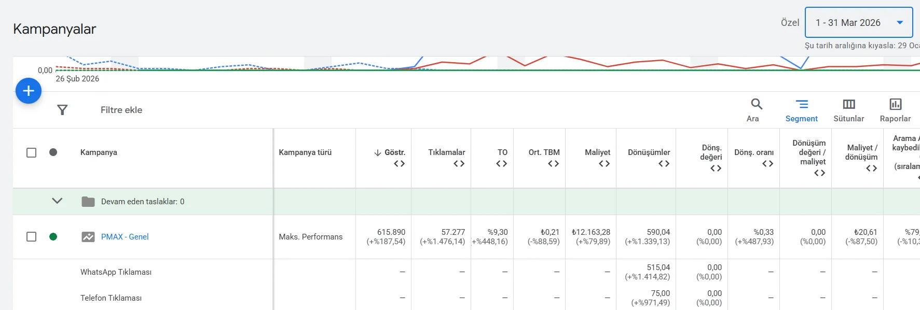
Task: Open the Ara search magnifier icon
Action: point(757,104)
